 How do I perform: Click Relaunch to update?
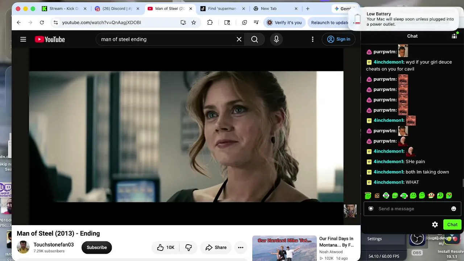tap(330, 22)
